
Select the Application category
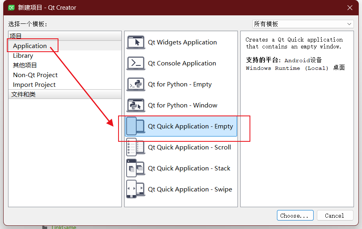pyautogui.click(x=30, y=46)
